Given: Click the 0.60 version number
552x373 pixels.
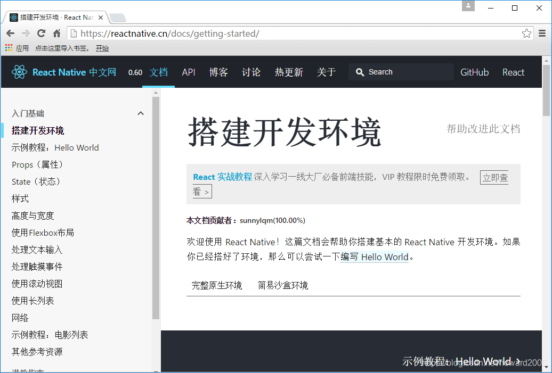Looking at the screenshot, I should tap(135, 73).
